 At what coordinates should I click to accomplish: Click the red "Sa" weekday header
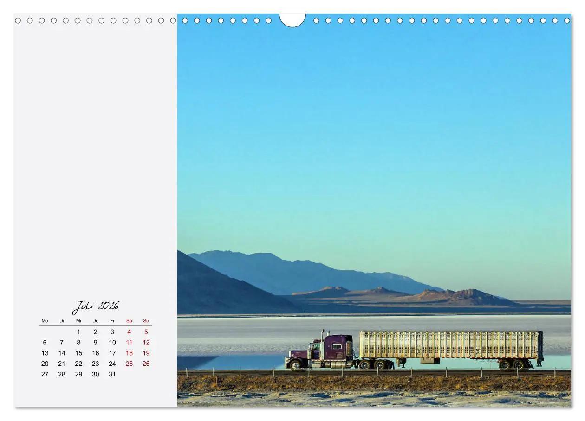(129, 321)
